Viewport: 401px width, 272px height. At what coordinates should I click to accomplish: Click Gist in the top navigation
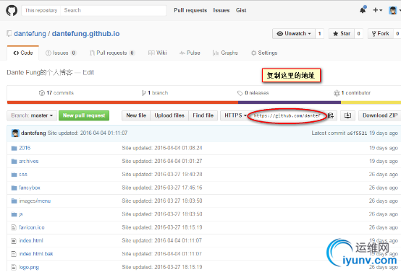tap(241, 10)
